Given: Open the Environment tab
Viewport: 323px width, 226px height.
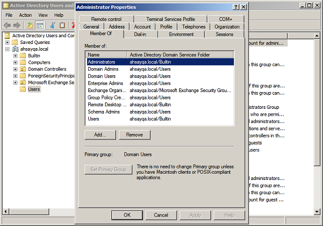Looking at the screenshot, I should coord(181,35).
